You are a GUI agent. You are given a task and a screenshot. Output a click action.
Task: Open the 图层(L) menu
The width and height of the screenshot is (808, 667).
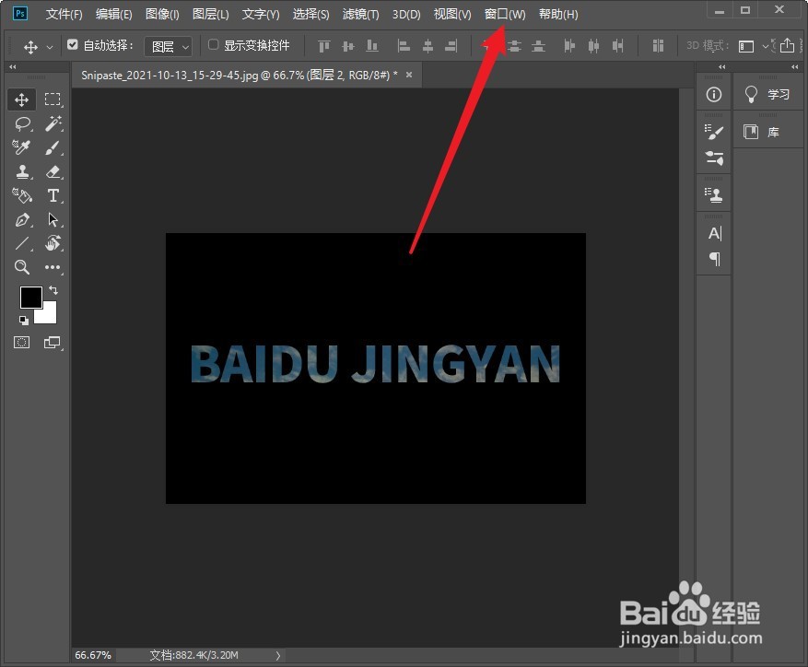coord(211,15)
